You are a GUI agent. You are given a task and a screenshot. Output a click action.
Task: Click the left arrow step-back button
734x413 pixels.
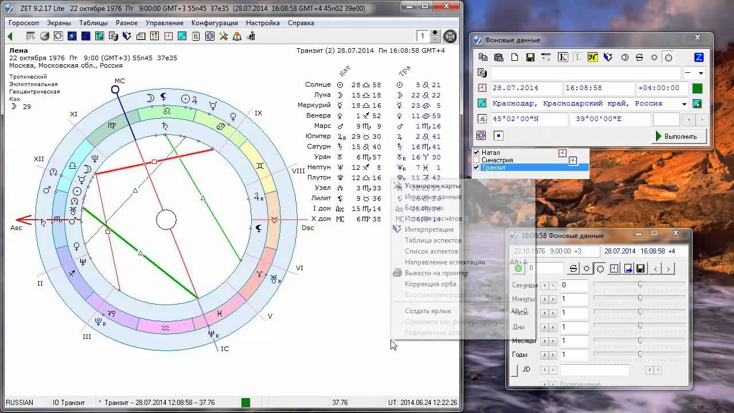[x=655, y=268]
